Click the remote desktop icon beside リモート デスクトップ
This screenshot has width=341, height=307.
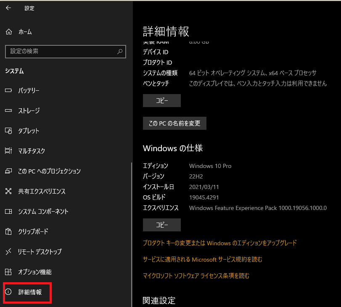(x=8, y=252)
